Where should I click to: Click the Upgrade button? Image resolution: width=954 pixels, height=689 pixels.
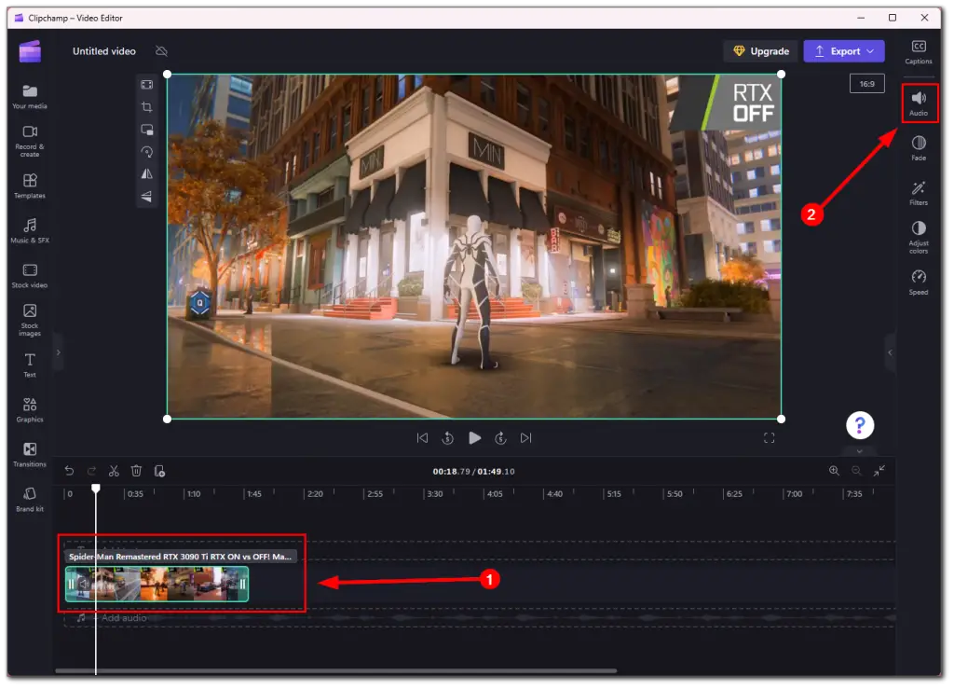click(760, 51)
